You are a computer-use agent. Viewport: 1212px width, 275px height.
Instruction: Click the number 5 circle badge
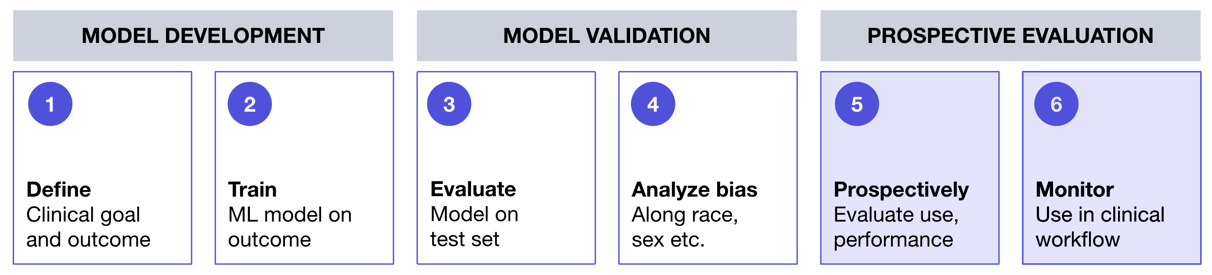(x=857, y=104)
